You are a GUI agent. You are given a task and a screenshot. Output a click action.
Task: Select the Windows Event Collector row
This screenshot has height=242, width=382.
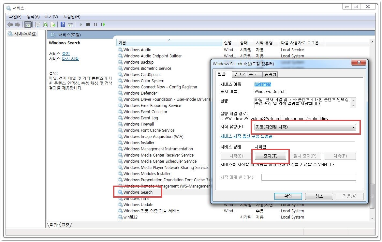pos(145,112)
